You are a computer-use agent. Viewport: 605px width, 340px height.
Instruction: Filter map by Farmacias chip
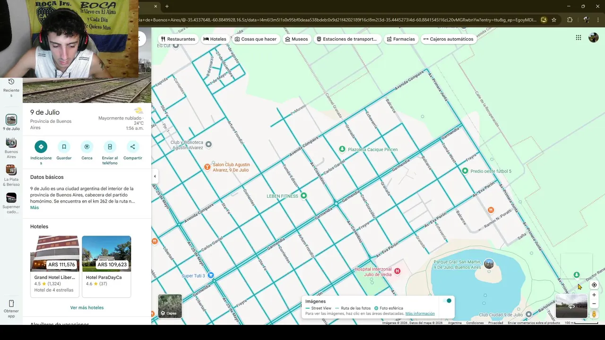(400, 39)
